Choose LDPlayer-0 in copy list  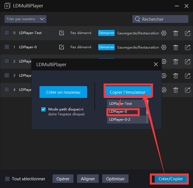[127, 112]
